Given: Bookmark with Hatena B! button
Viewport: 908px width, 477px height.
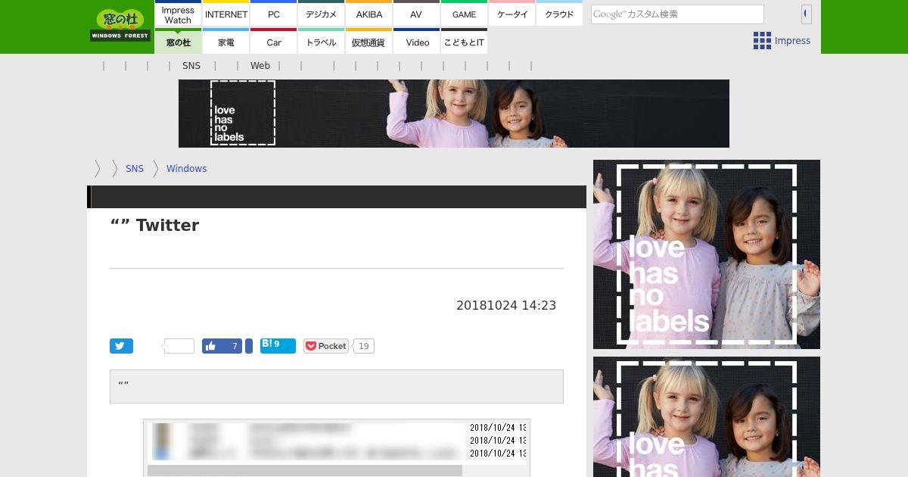Looking at the screenshot, I should coord(278,345).
